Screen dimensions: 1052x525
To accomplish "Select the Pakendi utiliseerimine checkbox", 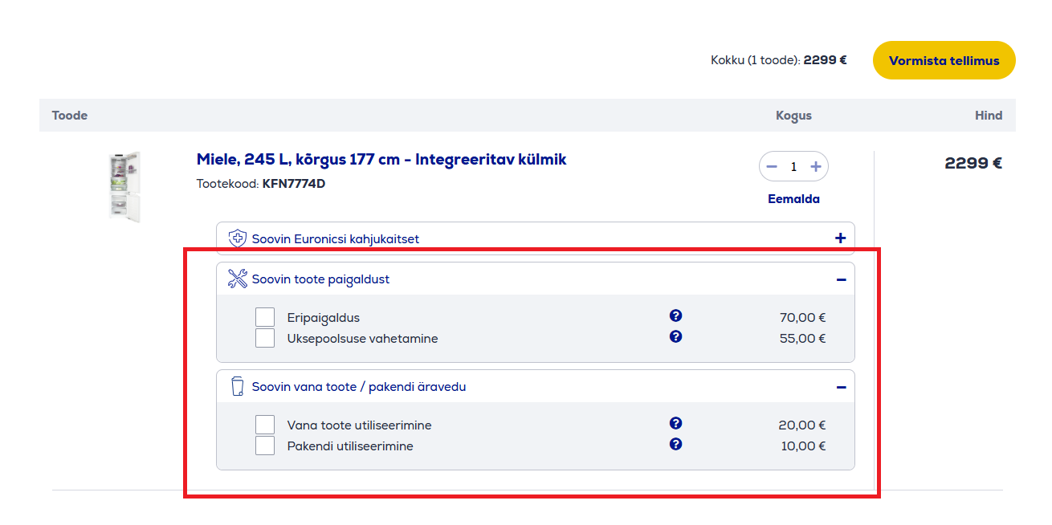I will click(265, 446).
